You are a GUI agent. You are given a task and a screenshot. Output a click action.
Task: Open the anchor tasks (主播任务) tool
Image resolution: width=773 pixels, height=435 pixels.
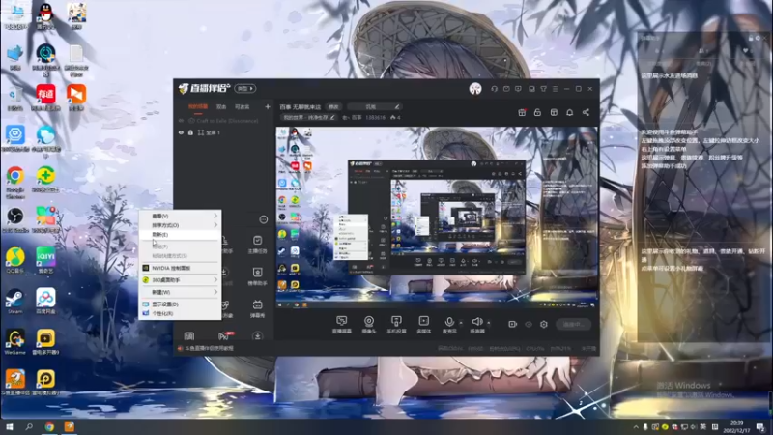coord(257,245)
